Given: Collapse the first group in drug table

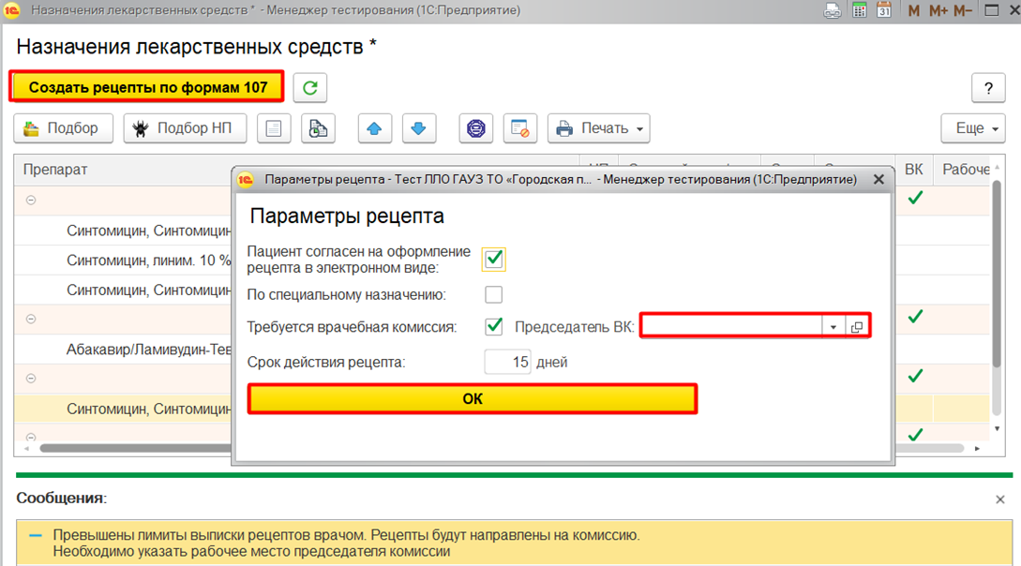Looking at the screenshot, I should [31, 201].
